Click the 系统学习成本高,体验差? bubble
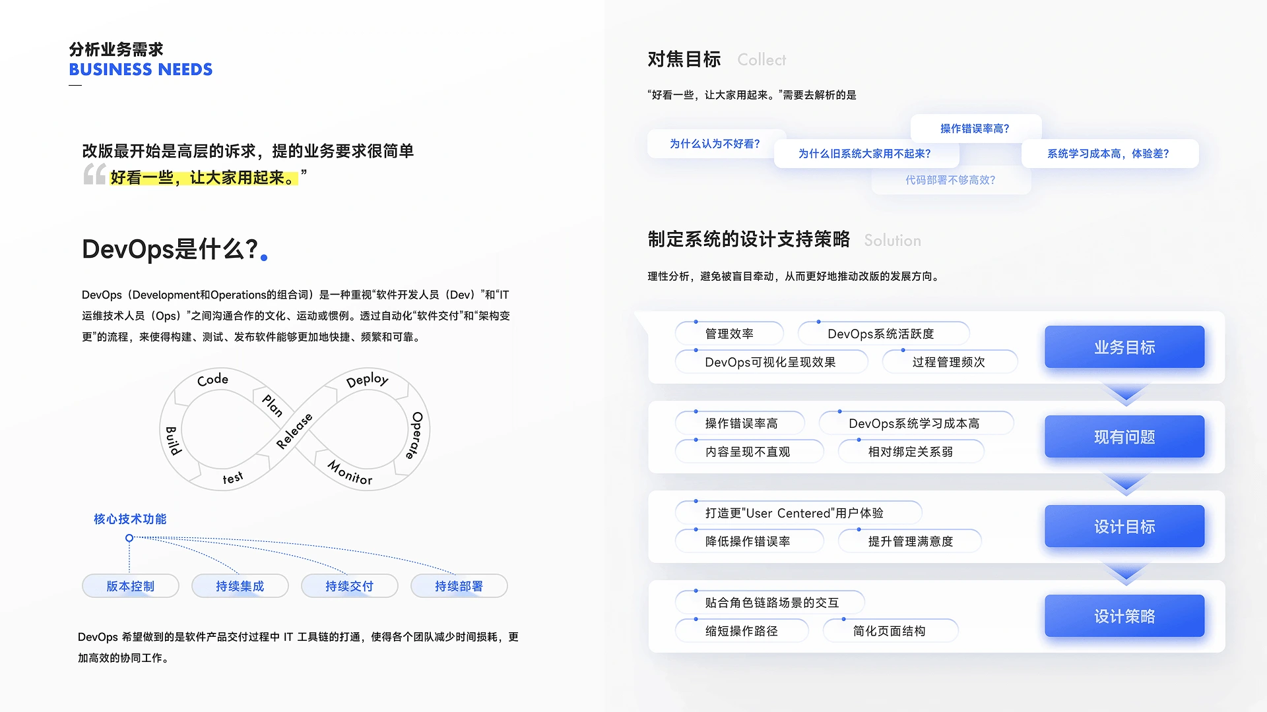Screen dimensions: 1267x712 coord(1109,154)
